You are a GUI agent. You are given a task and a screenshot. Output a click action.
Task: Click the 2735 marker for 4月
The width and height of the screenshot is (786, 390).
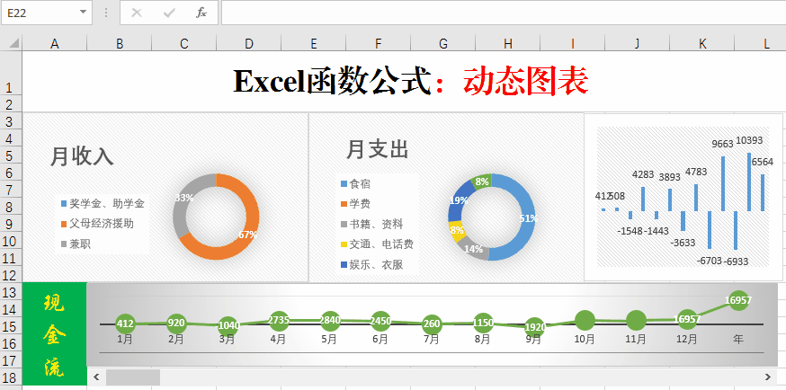tap(278, 321)
